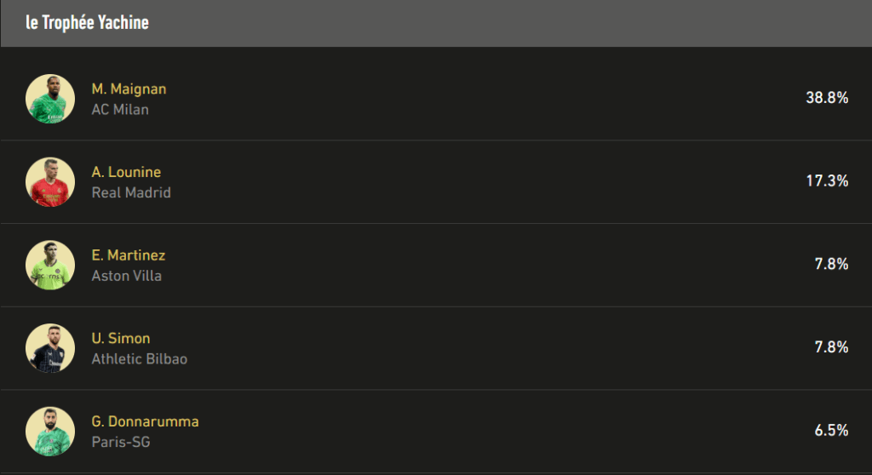The image size is (872, 475).
Task: Click G. Donnarumma's player avatar
Action: click(50, 432)
